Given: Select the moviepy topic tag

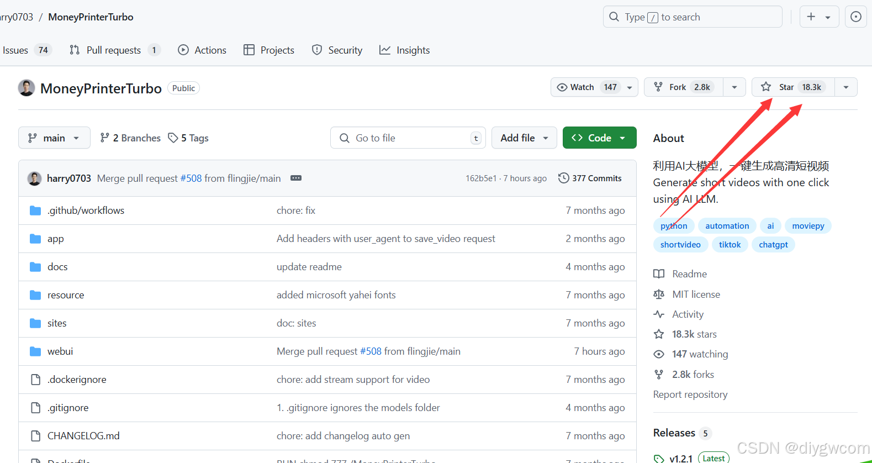Looking at the screenshot, I should coord(808,226).
